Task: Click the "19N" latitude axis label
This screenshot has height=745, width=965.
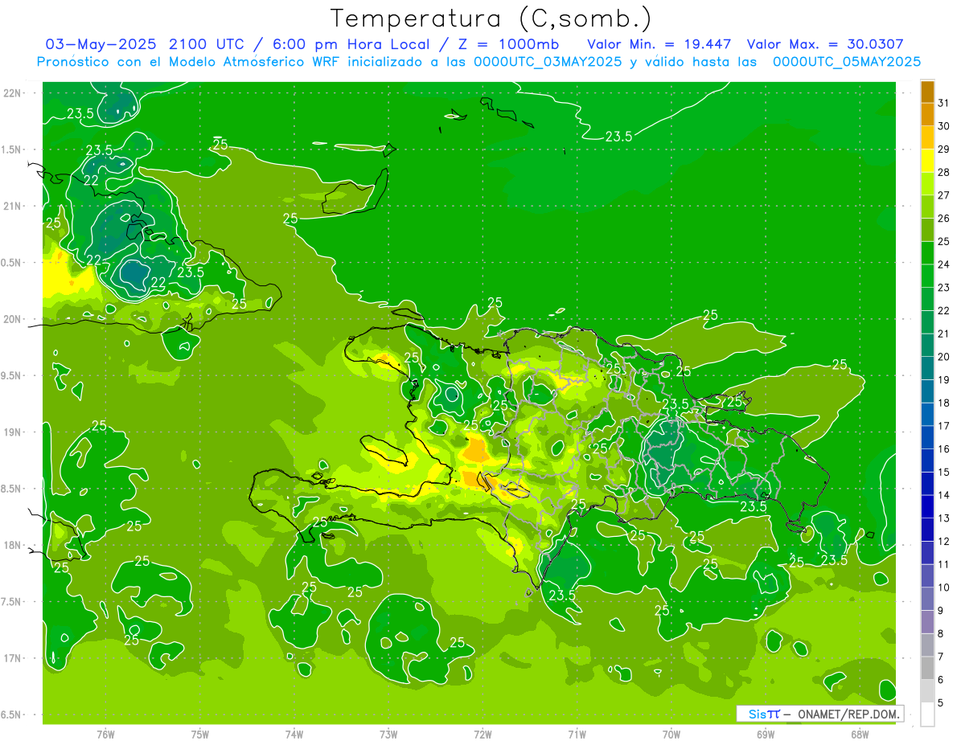Action: [12, 432]
